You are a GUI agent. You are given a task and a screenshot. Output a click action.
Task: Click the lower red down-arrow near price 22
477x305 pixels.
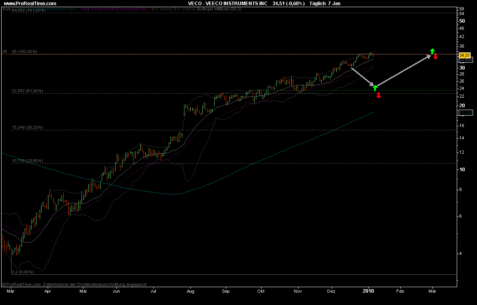click(378, 95)
